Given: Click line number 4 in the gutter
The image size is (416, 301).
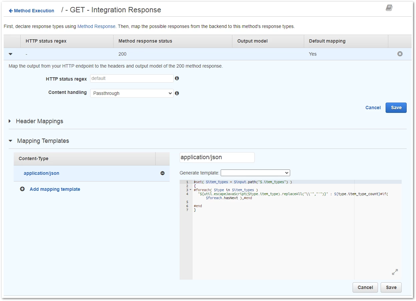Looking at the screenshot, I should pos(187,194).
